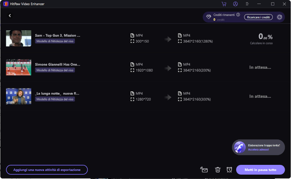This screenshot has height=179, width=291.
Task: Click the 0.00% progress of first task
Action: click(265, 37)
